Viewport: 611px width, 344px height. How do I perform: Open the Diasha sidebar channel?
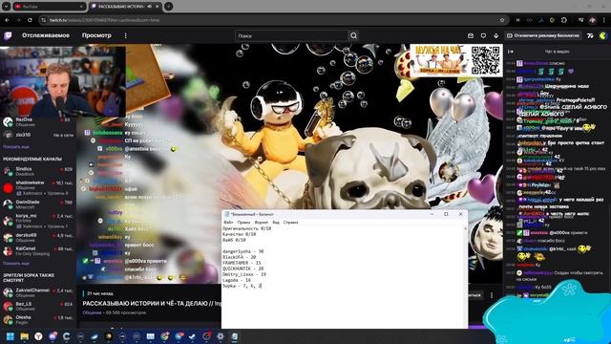pyautogui.click(x=38, y=320)
